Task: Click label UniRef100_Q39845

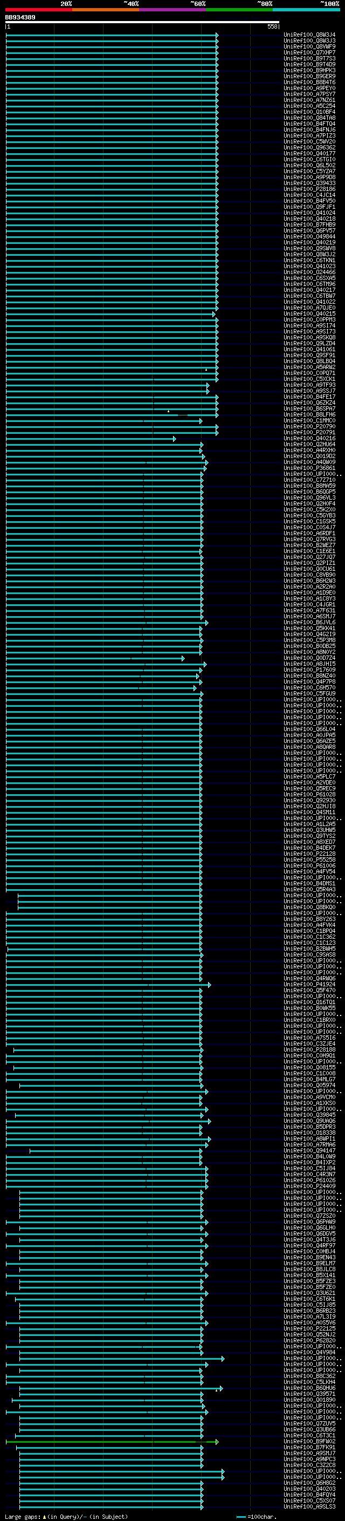Action: [x=309, y=1115]
